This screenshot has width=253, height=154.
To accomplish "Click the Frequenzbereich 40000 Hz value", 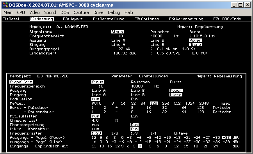I will (137, 86).
